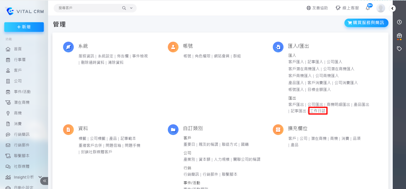Open 行事曆 in the sidebar
The width and height of the screenshot is (406, 189).
[20, 60]
